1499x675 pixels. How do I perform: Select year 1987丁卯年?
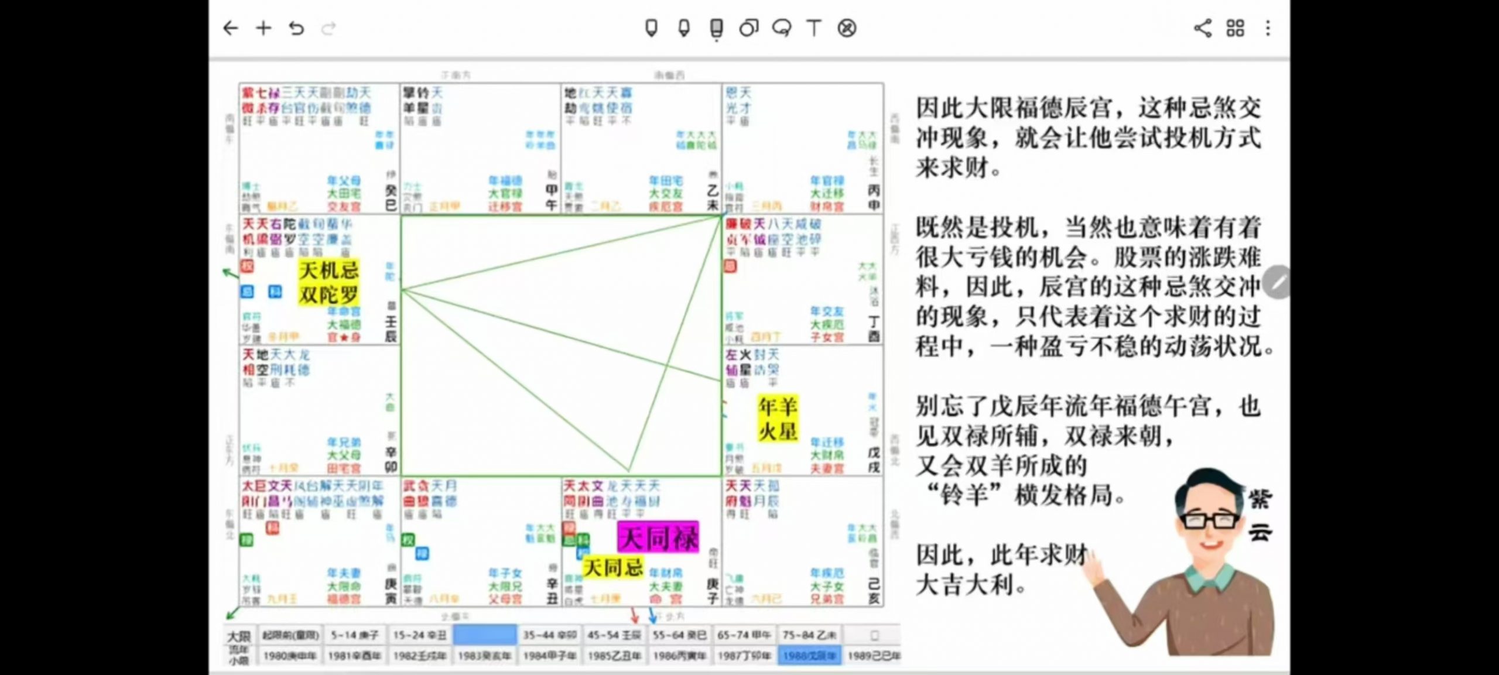(x=744, y=656)
